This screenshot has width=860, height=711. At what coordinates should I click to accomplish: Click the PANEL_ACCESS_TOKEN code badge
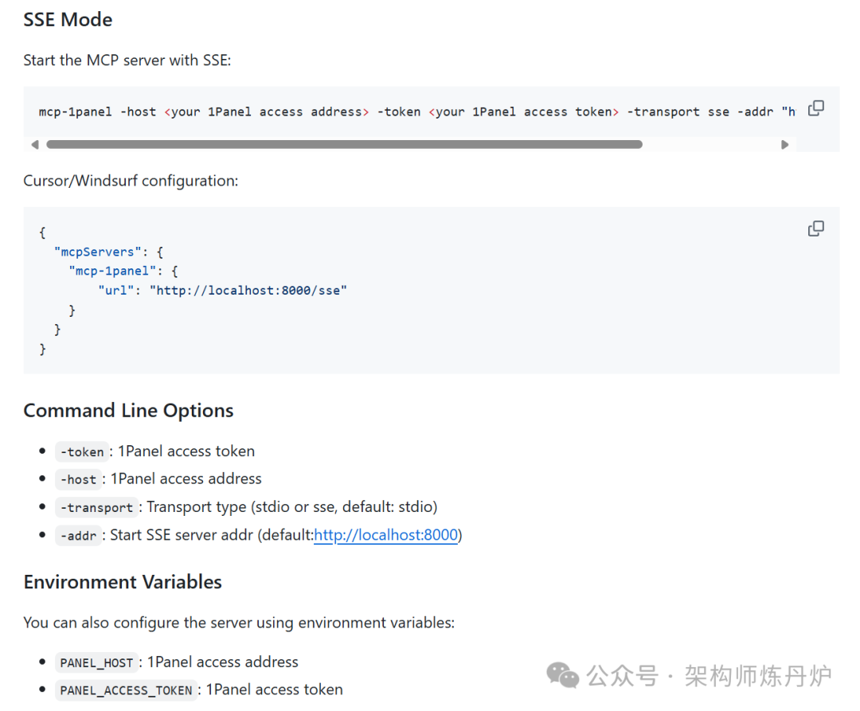(x=125, y=690)
